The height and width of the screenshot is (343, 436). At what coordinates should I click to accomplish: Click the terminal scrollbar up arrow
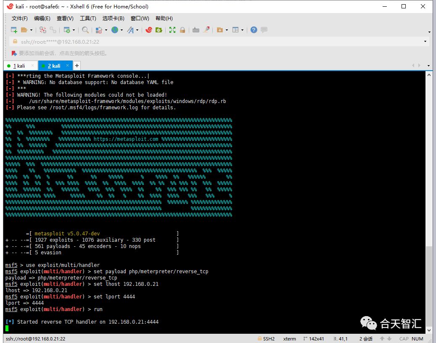[429, 75]
